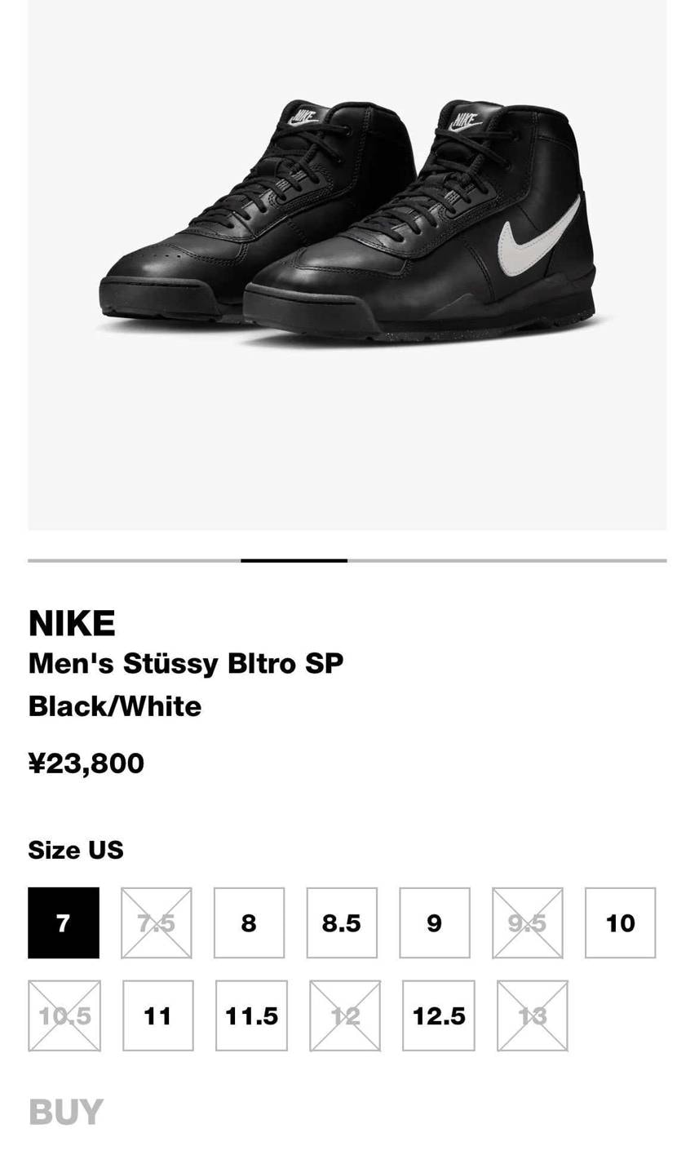The height and width of the screenshot is (1159, 677).
Task: Click crossed-out size 12
Action: [344, 1015]
